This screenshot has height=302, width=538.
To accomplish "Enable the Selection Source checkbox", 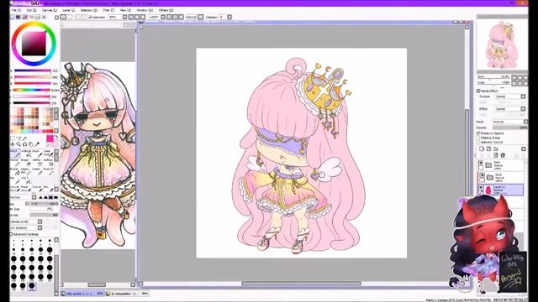I will 478,142.
